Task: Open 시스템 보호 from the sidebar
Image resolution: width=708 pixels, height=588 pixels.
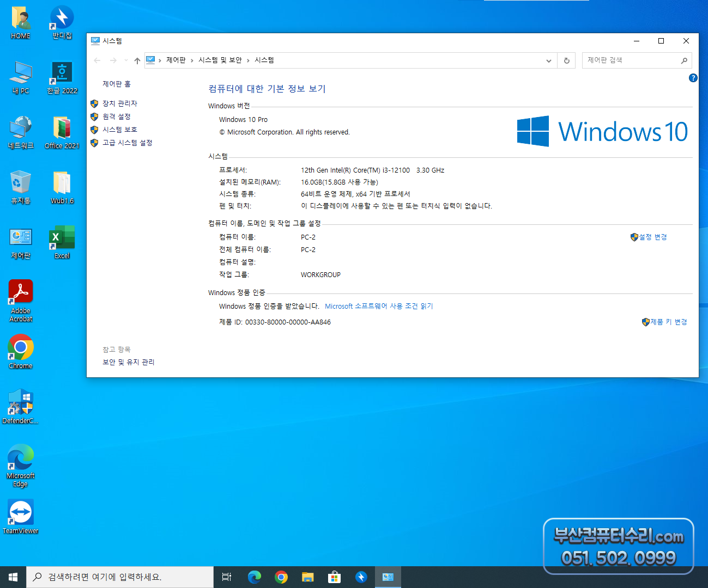Action: 120,130
